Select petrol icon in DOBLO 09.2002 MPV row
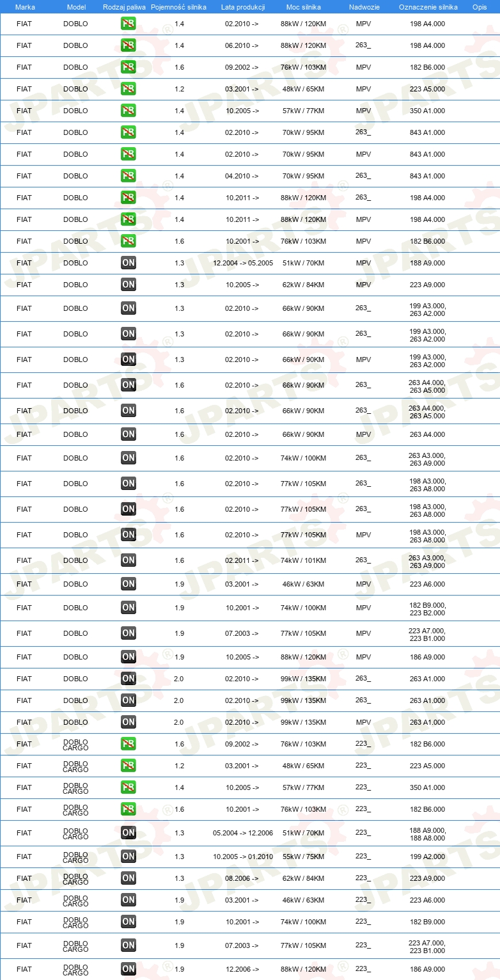This screenshot has height=980, width=500. (129, 67)
